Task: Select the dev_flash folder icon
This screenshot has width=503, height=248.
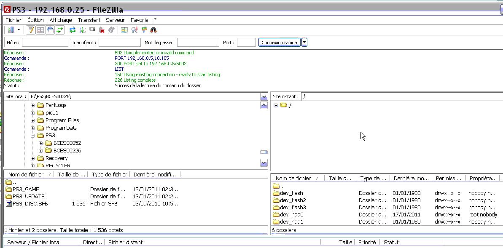Action: (x=276, y=193)
